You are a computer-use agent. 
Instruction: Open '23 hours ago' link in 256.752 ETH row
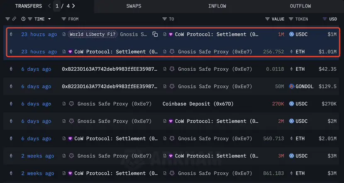click(x=39, y=52)
